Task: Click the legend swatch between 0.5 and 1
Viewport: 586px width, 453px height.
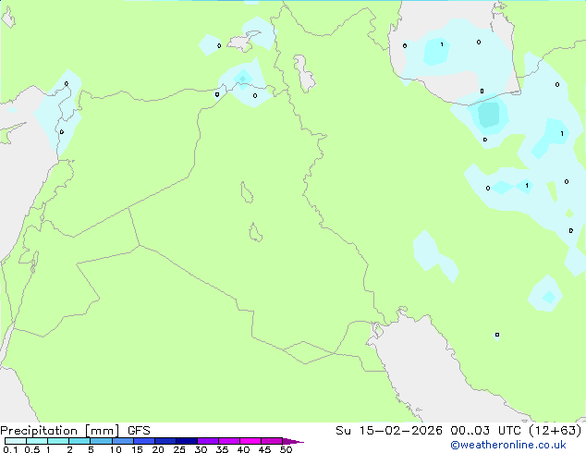Action: [37, 441]
